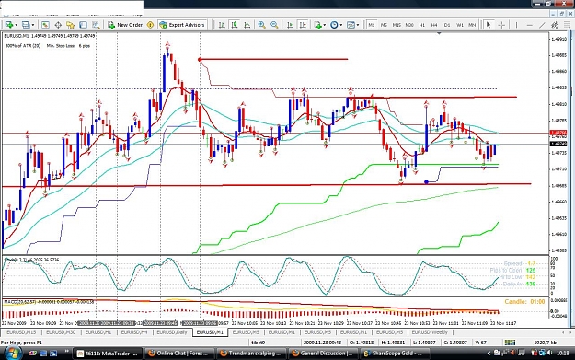Click the 5920/7 kb traffic indicator

pyautogui.click(x=546, y=342)
